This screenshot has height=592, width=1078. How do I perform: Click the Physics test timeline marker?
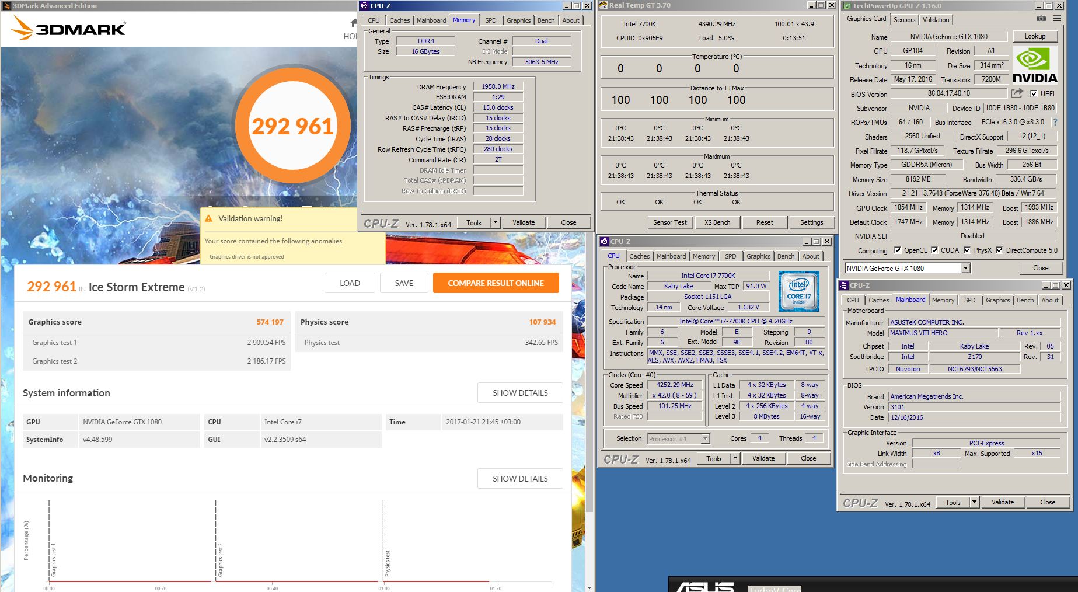(x=387, y=563)
